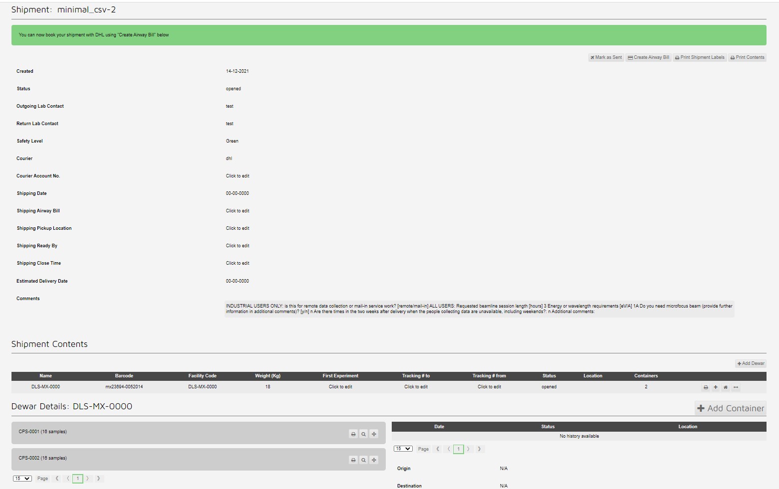Click the Shipping Airway Bill edit link

[x=238, y=210]
